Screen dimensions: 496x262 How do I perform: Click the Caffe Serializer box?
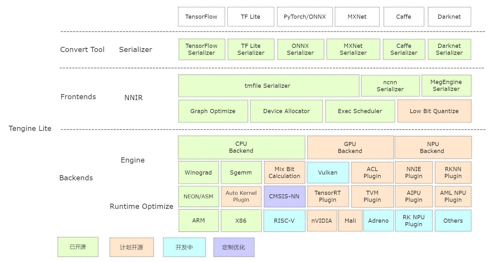(x=404, y=49)
